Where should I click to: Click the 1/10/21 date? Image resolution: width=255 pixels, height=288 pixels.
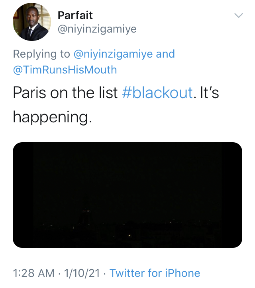pyautogui.click(x=82, y=273)
